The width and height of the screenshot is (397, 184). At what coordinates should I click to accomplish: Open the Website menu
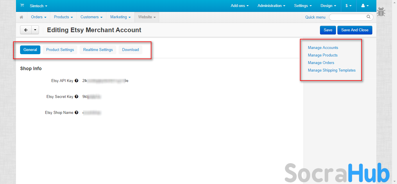pyautogui.click(x=147, y=17)
